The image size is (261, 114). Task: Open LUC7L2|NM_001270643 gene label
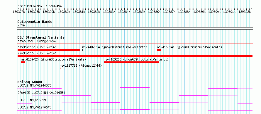click(34, 107)
